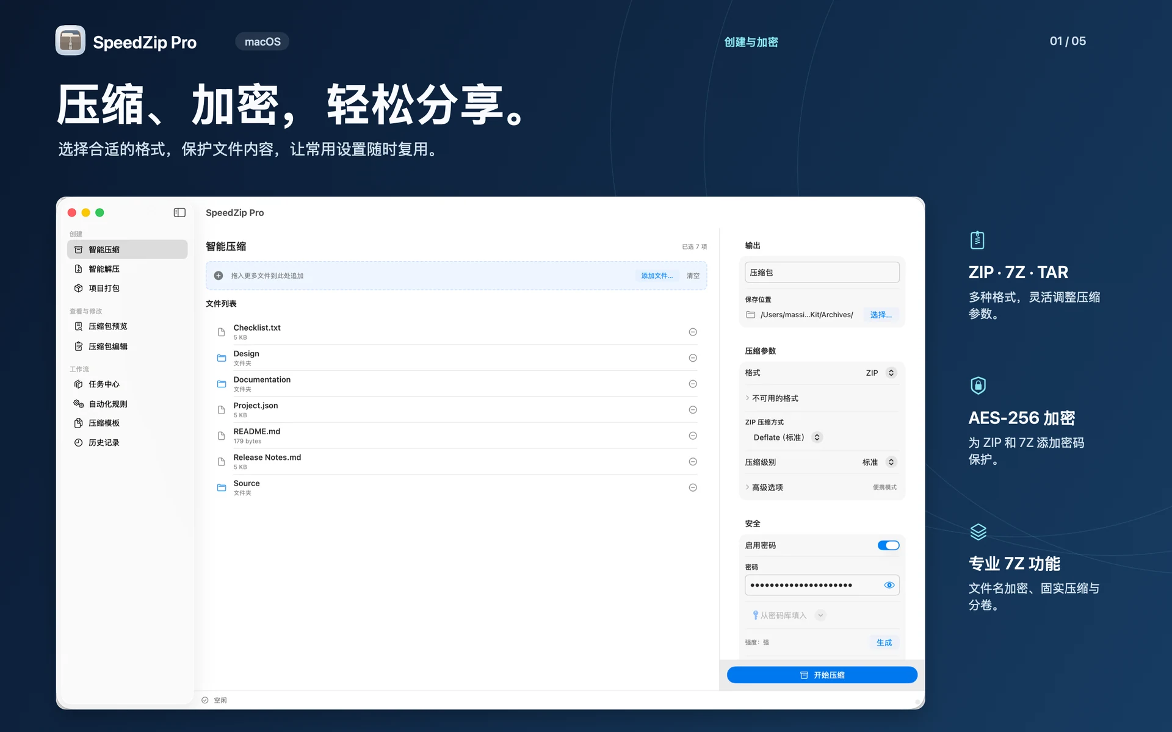Click the Documentation folder icon
The width and height of the screenshot is (1172, 732).
222,384
